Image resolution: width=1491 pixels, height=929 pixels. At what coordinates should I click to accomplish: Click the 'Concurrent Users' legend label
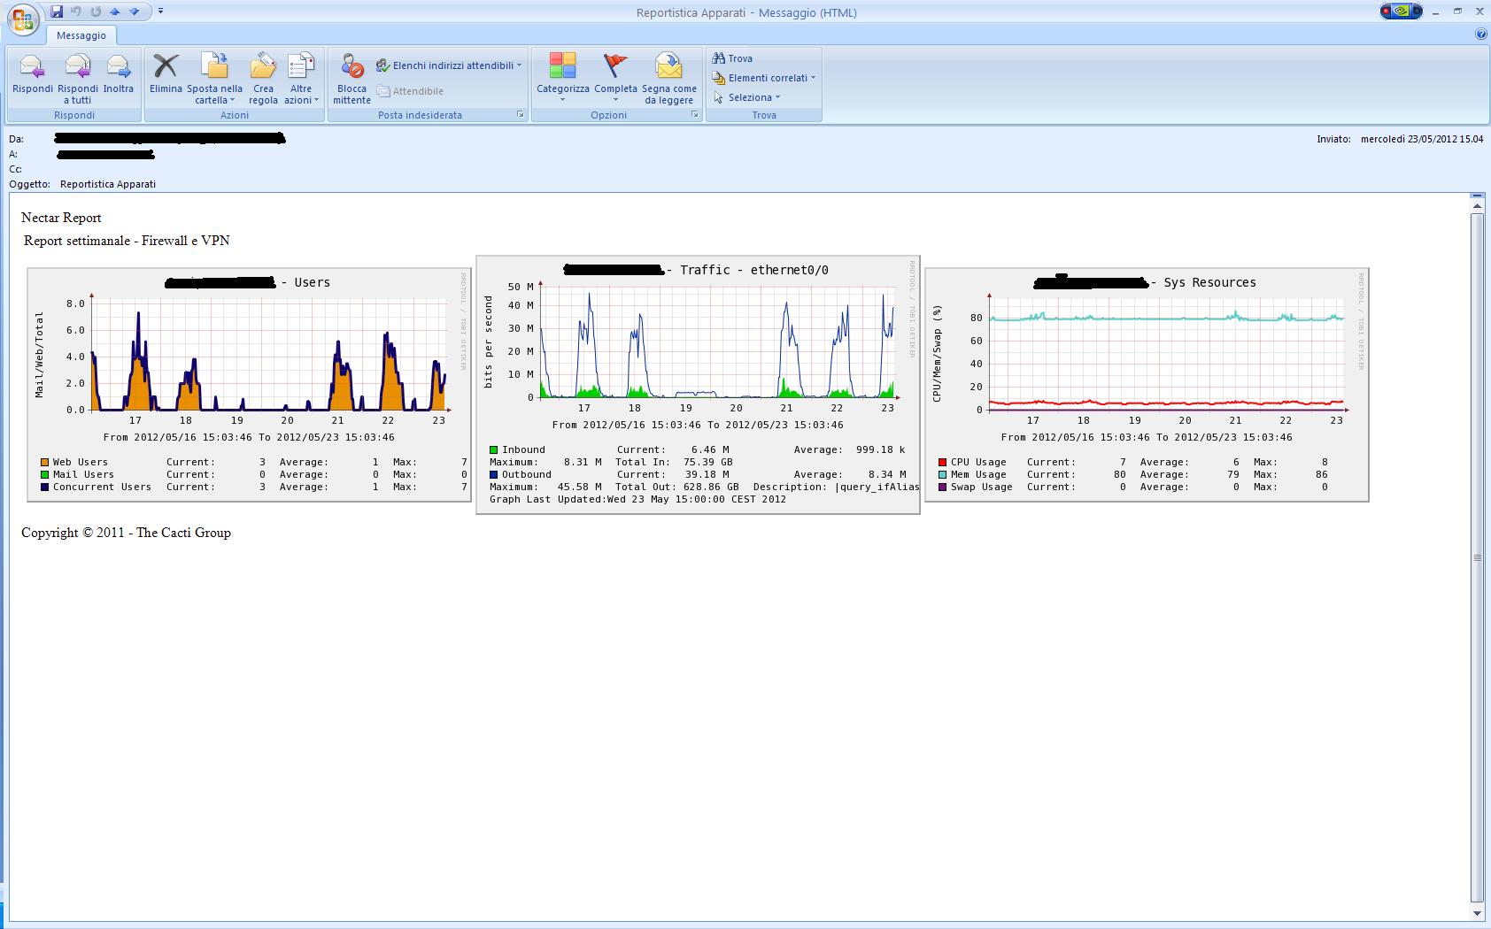[x=102, y=487]
